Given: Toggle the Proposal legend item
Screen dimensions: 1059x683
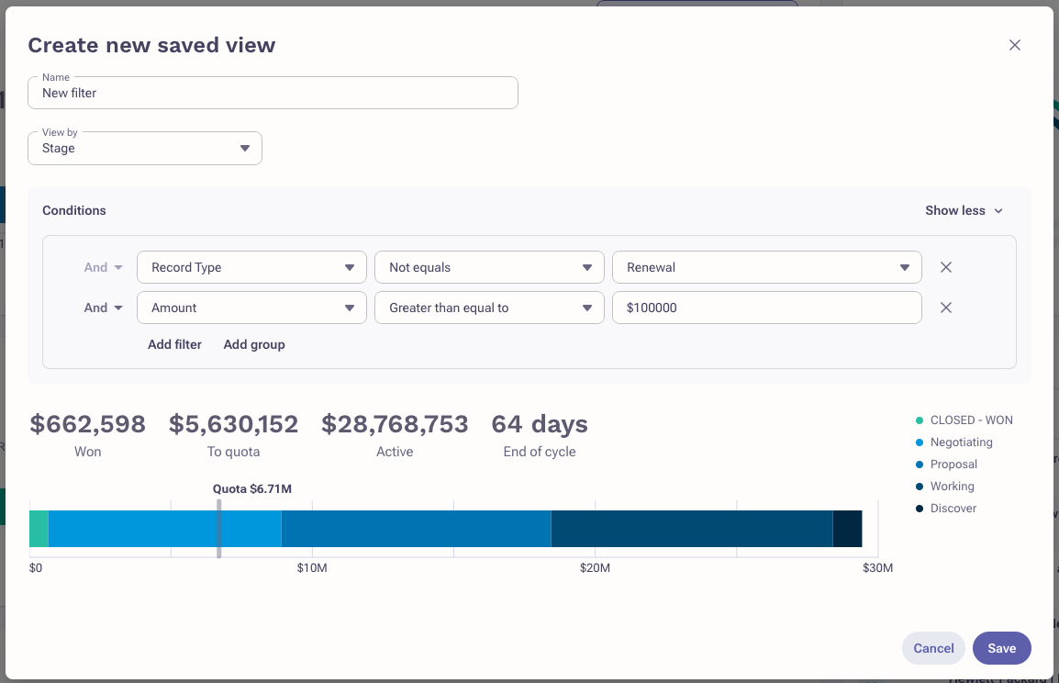Looking at the screenshot, I should point(953,465).
